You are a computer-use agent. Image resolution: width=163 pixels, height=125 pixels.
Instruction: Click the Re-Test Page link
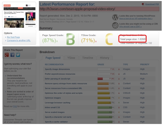click(13, 37)
